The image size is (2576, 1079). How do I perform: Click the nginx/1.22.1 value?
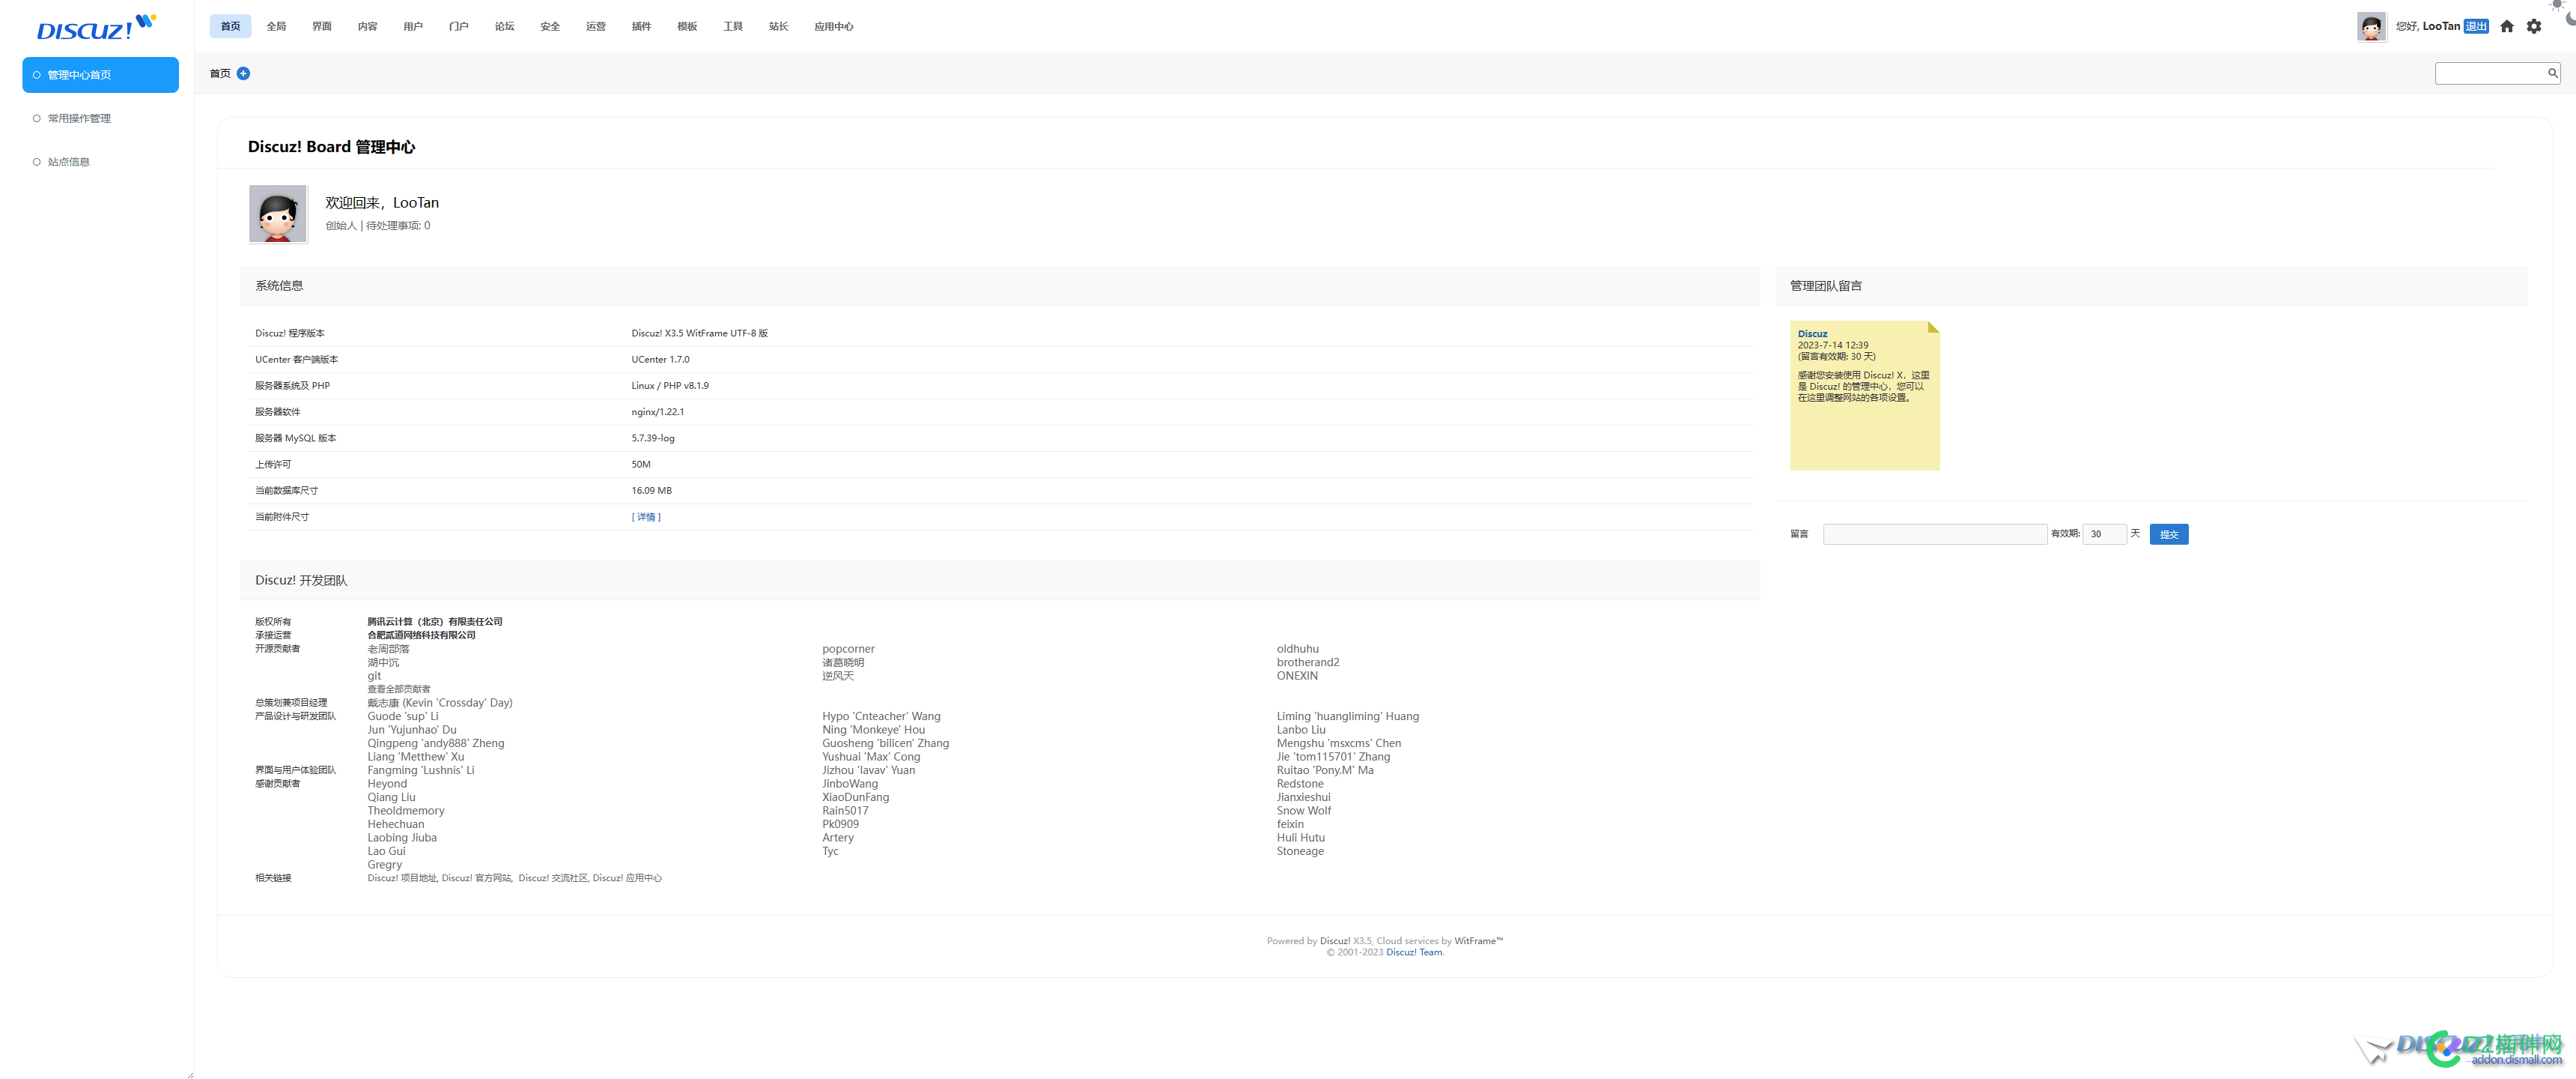point(657,411)
